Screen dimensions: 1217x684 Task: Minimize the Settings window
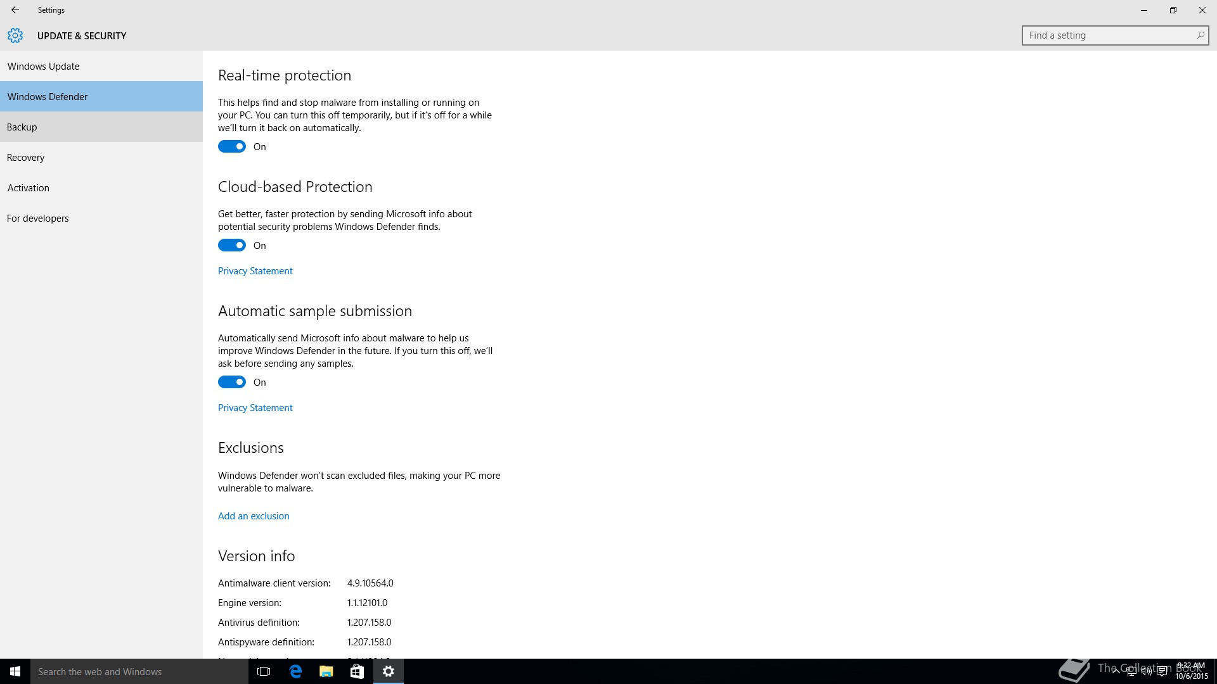1144,10
